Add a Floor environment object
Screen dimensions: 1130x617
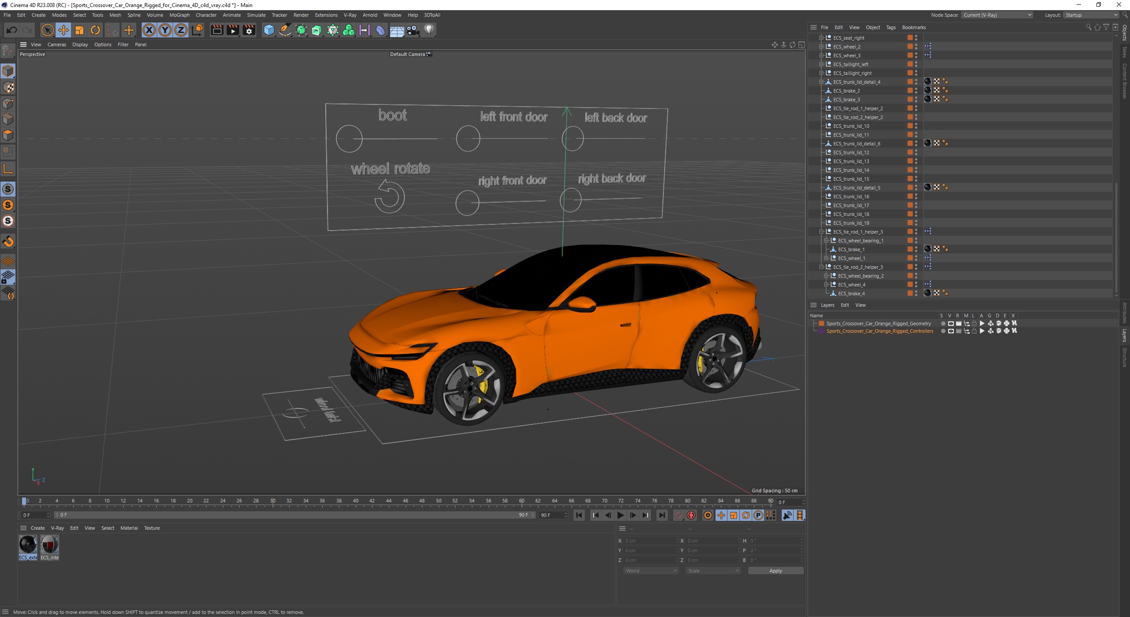397,30
